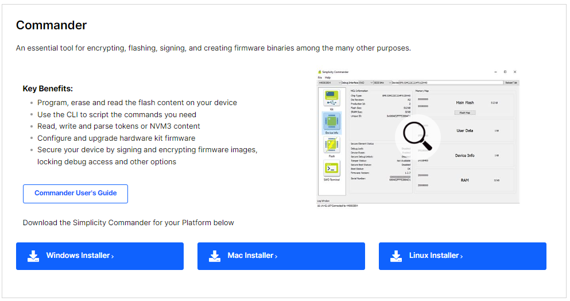Download the Linux Installer
Viewport: 570px width, 301px height.
463,256
